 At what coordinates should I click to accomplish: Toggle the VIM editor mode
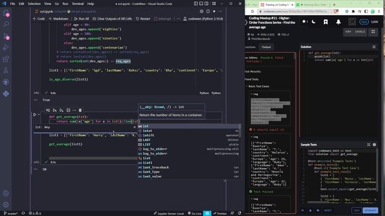click(348, 32)
